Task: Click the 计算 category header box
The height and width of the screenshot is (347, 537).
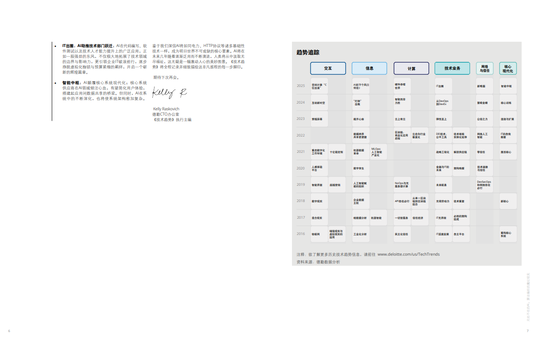Action: [x=411, y=69]
